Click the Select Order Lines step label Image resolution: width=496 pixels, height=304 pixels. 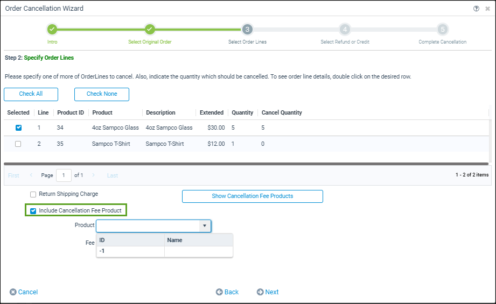click(247, 42)
